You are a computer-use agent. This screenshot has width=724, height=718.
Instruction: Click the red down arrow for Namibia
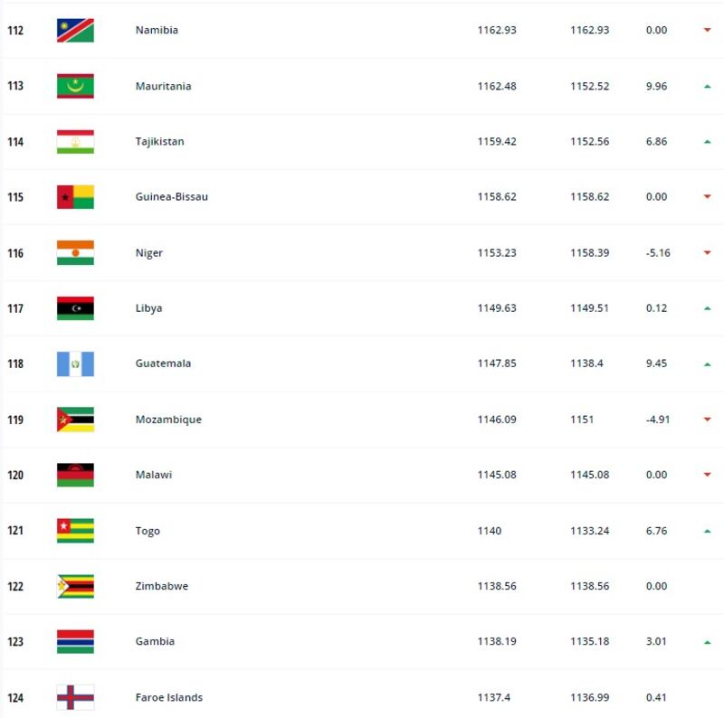click(x=707, y=30)
